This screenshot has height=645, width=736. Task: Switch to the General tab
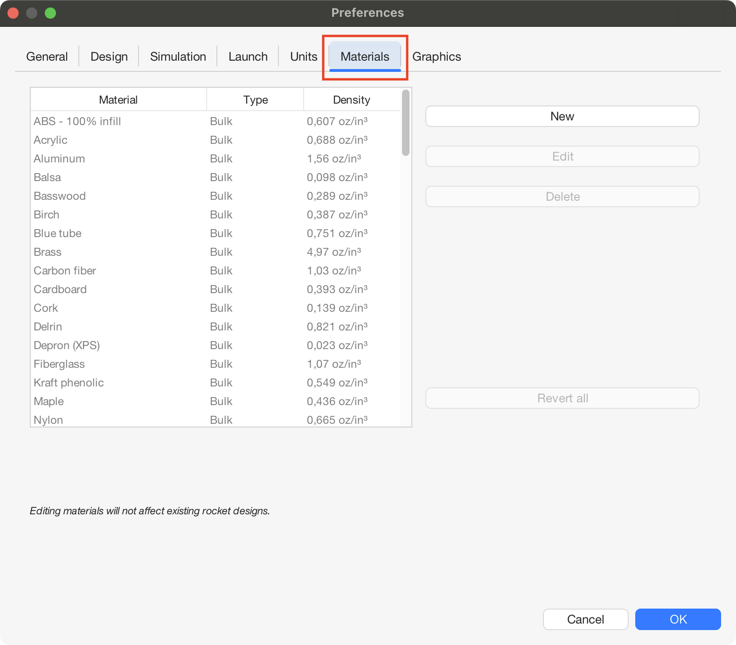tap(47, 56)
